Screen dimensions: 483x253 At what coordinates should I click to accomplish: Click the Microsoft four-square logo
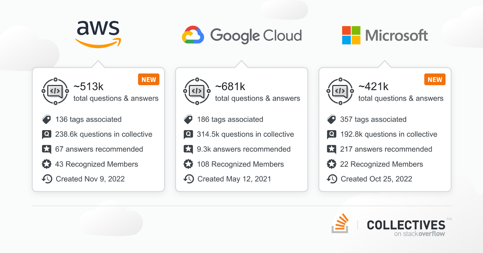click(351, 35)
